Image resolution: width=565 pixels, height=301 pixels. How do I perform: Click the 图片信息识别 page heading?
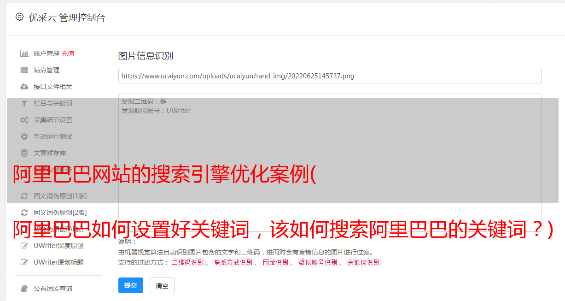(146, 56)
